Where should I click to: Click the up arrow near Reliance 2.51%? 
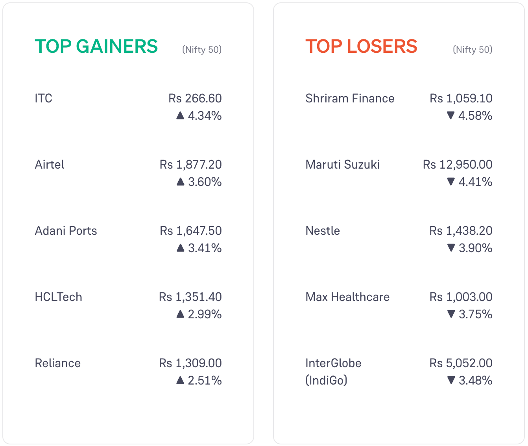[x=180, y=380]
